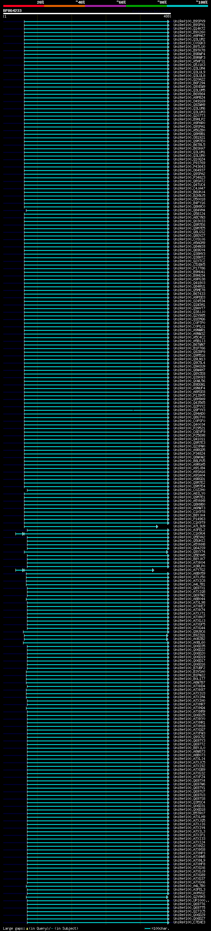
Task: Select the UniRef100_Q9XEW9 label
Action: [189, 87]
